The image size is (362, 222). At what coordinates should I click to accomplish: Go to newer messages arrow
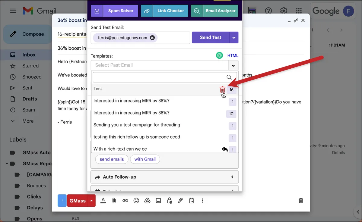[328, 30]
